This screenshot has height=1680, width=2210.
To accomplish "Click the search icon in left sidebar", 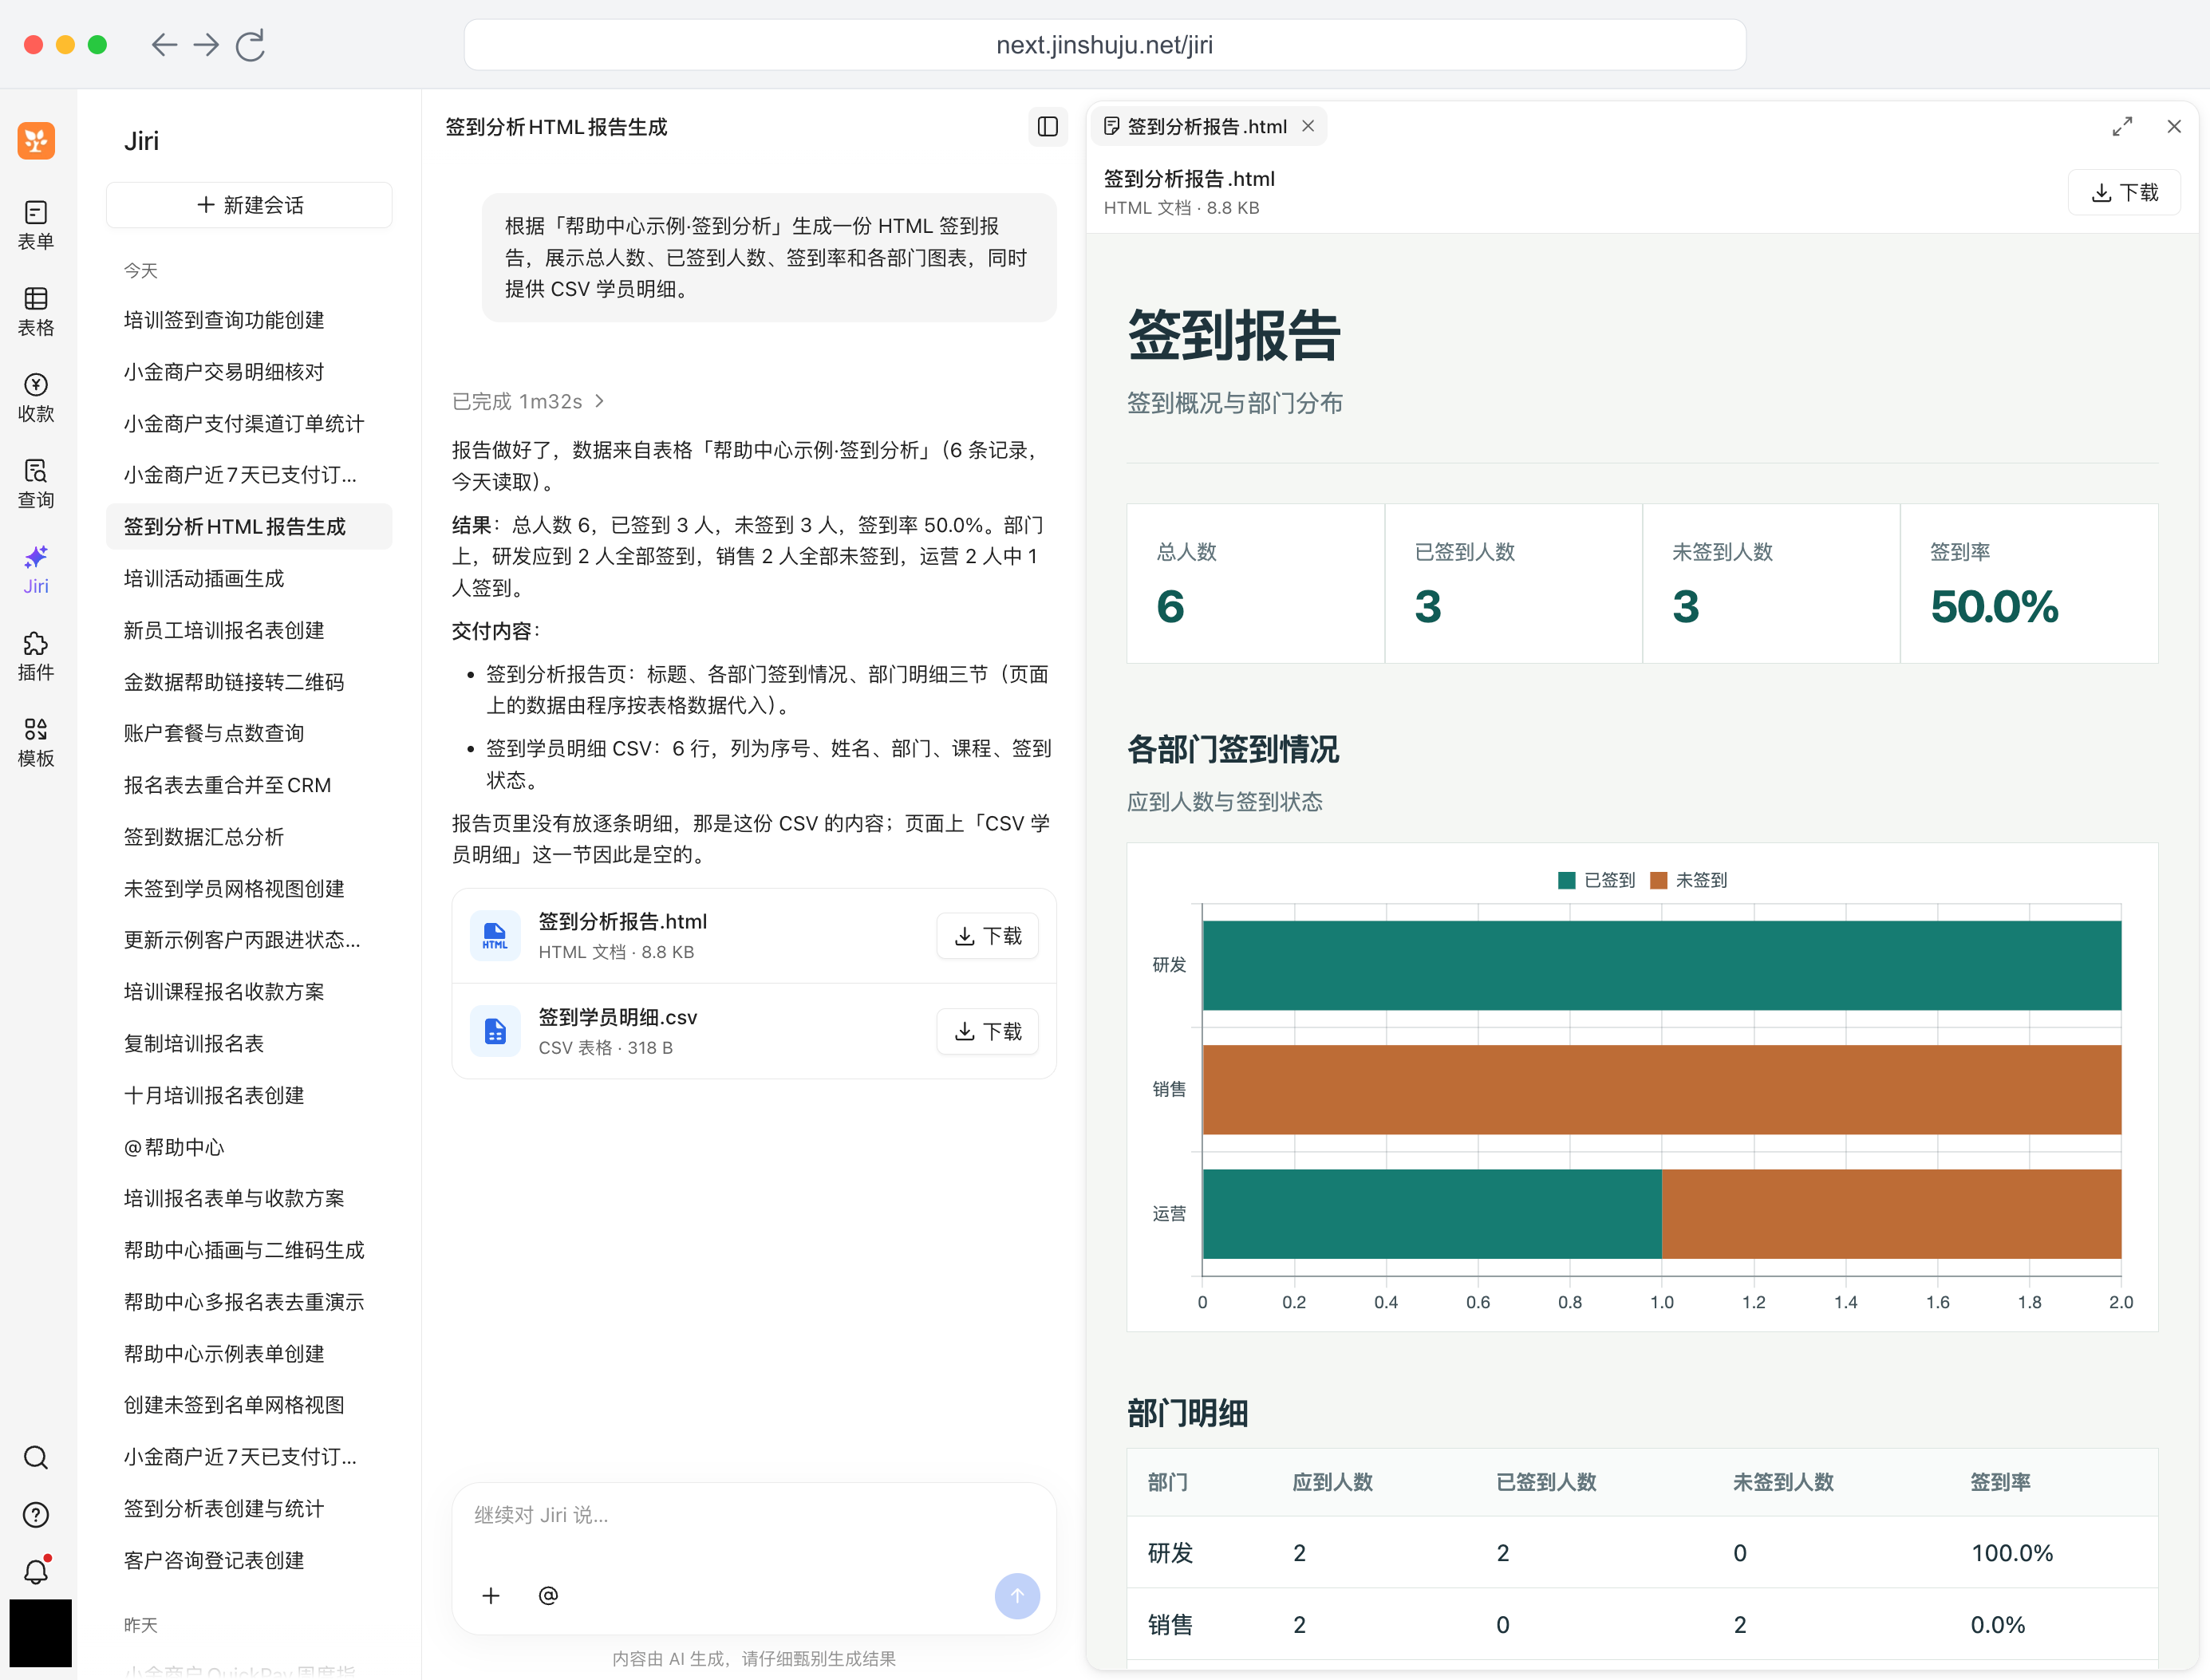I will click(36, 1457).
